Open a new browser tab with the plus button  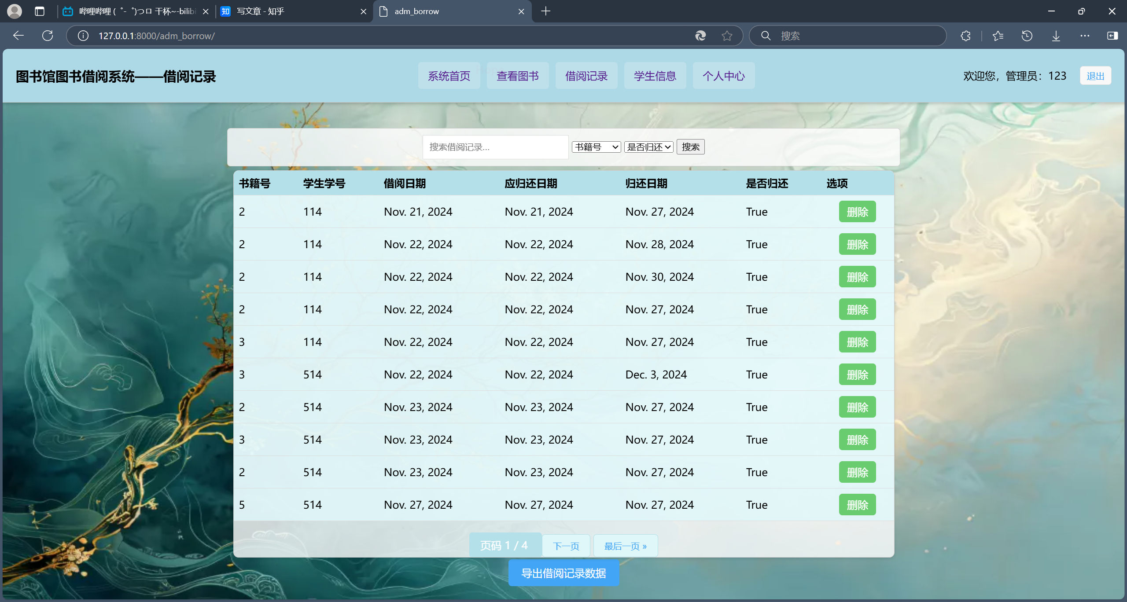pyautogui.click(x=545, y=11)
